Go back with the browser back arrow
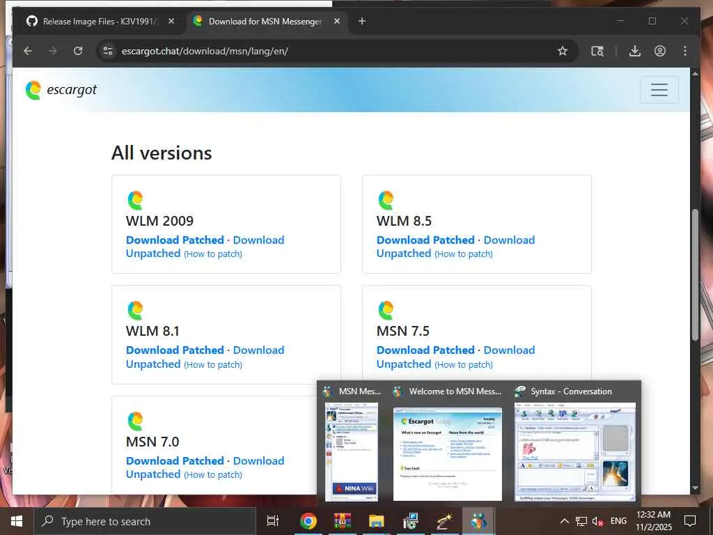This screenshot has height=535, width=713. (28, 51)
